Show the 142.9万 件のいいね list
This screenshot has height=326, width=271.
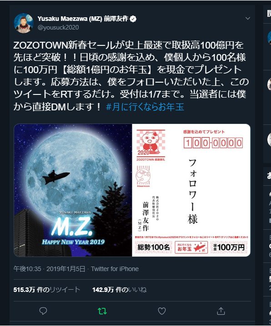point(119,290)
